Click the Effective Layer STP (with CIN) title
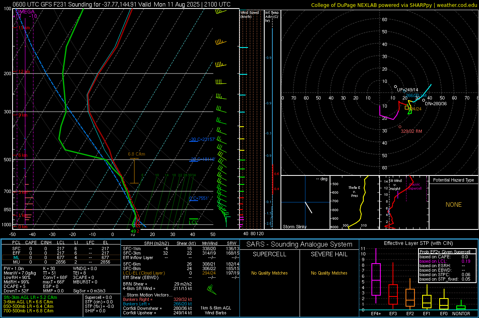 [418, 243]
